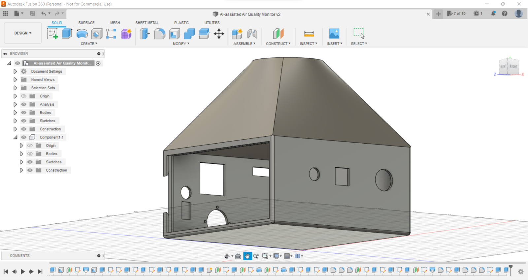
Task: Open the SURFACE tab
Action: pyautogui.click(x=86, y=23)
